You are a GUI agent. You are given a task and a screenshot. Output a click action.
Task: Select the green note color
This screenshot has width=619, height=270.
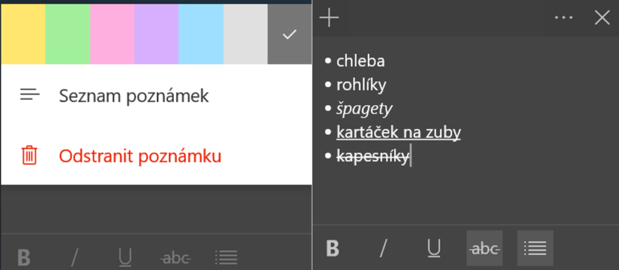coord(68,34)
